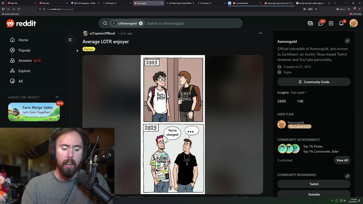
Task: Open the Reddit logo home link
Action: pos(21,23)
